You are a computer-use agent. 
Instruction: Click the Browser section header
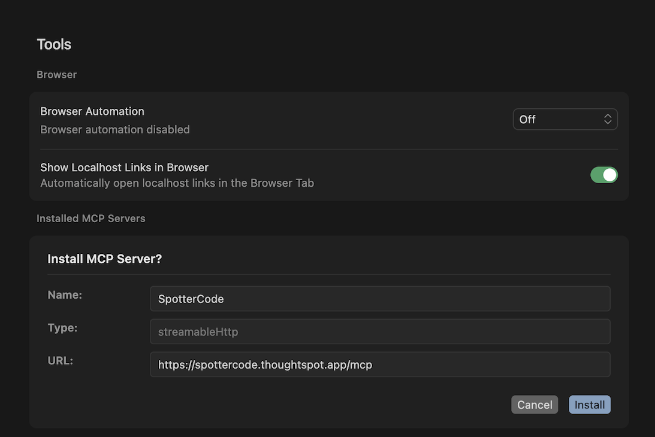(x=56, y=74)
